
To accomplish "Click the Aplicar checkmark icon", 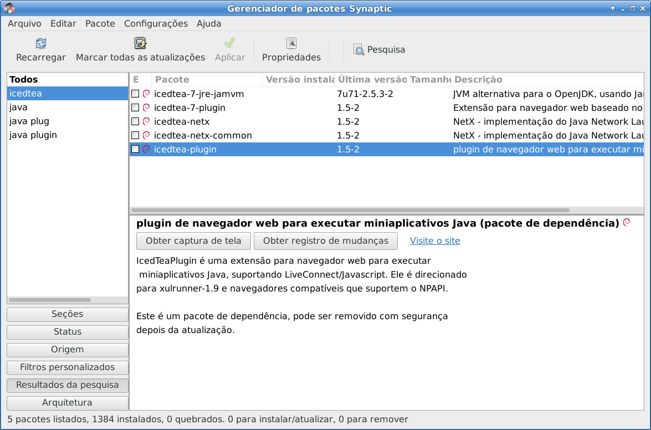I will (229, 43).
